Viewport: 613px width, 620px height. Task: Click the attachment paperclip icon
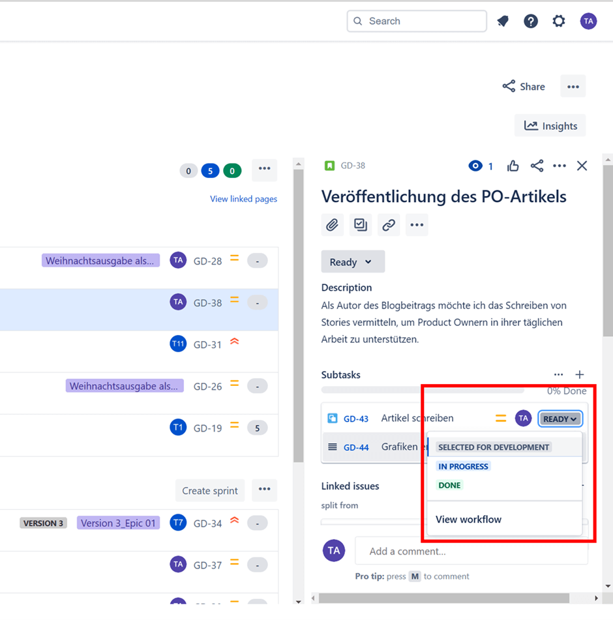[332, 225]
